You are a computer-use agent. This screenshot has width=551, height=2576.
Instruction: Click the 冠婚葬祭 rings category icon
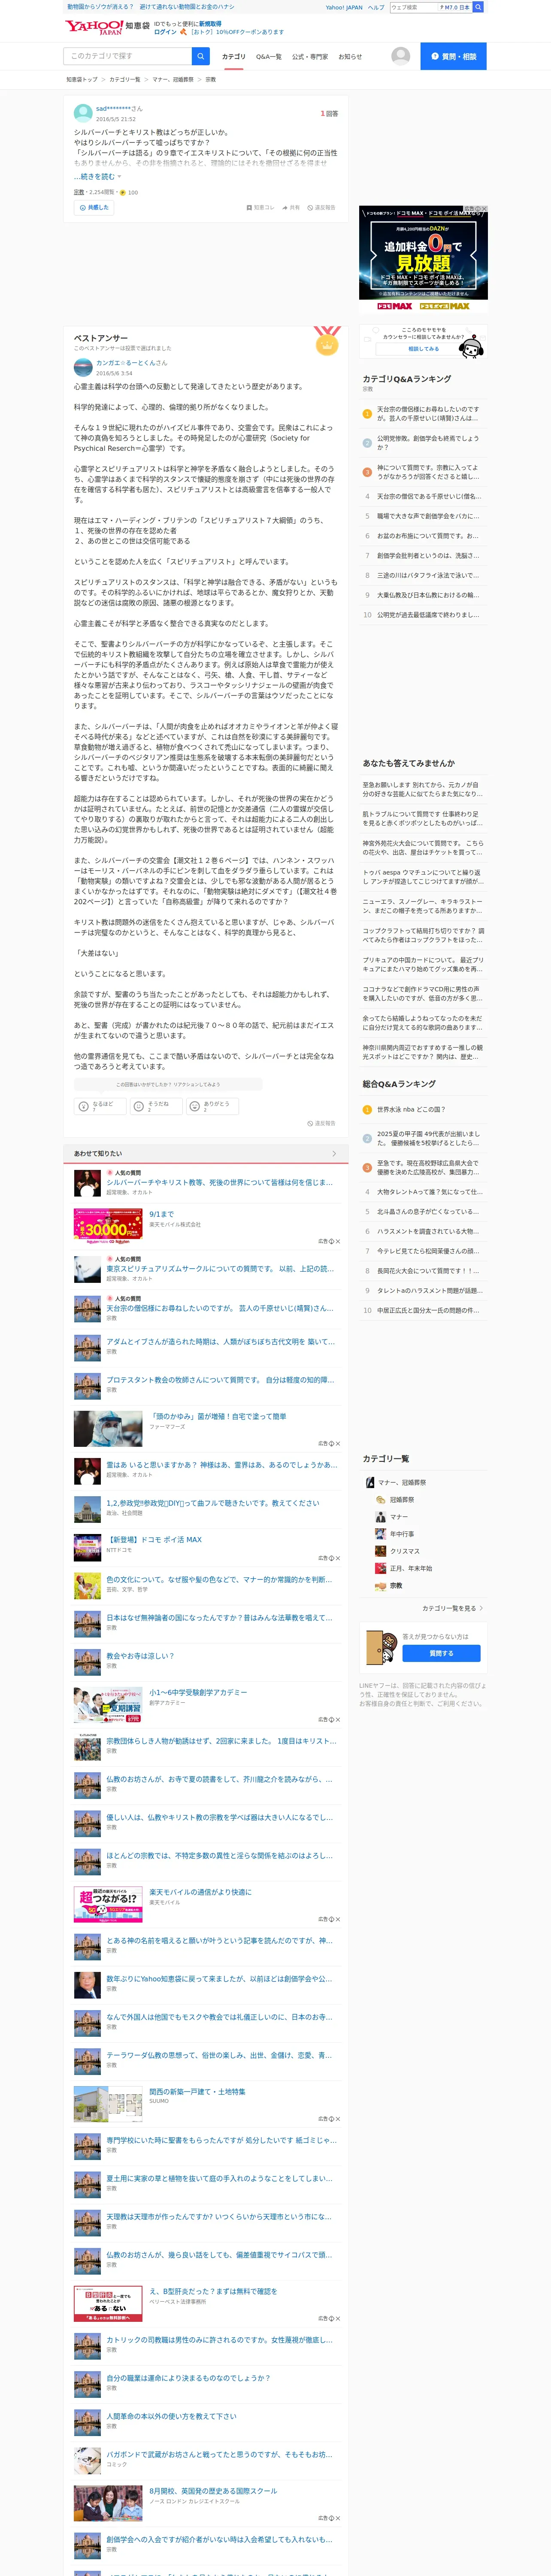pyautogui.click(x=381, y=1500)
